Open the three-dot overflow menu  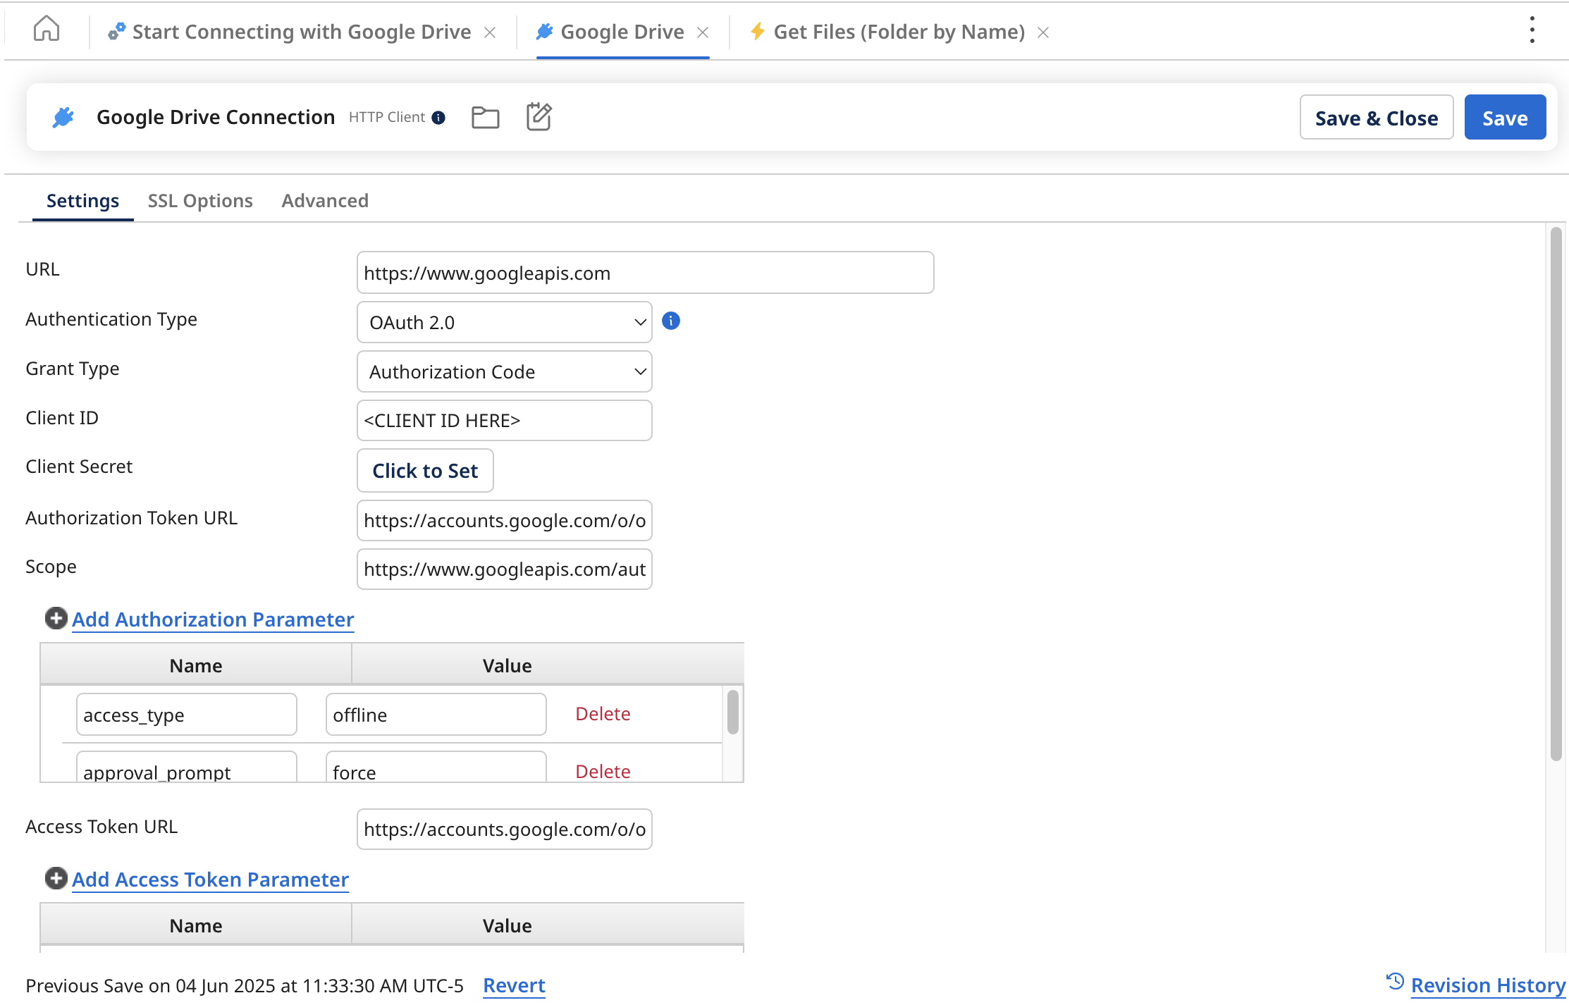click(x=1532, y=30)
